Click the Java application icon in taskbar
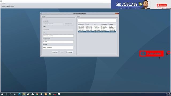Screen dimensions: 171x96 tap(59, 94)
